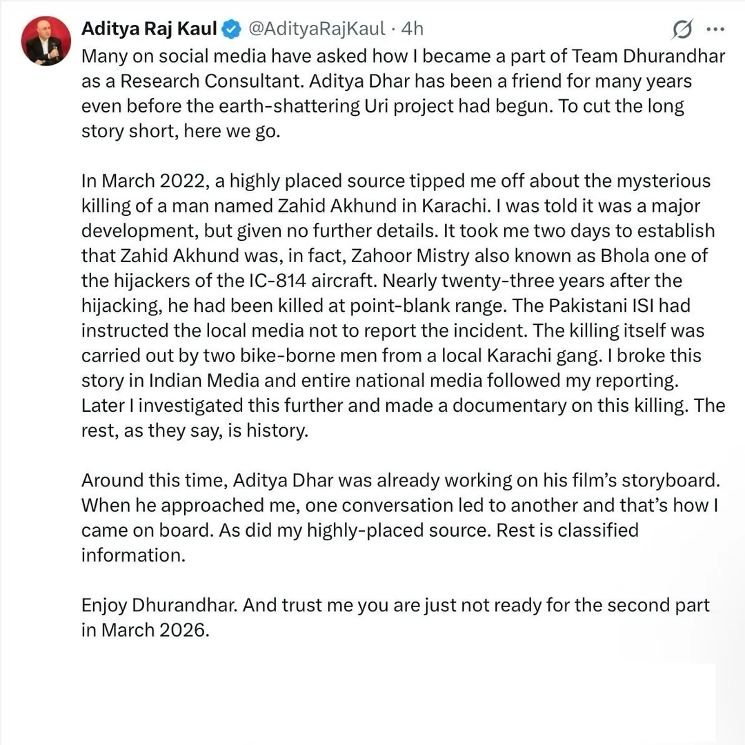This screenshot has width=745, height=745.
Task: Click the blue verified badge
Action: click(232, 29)
